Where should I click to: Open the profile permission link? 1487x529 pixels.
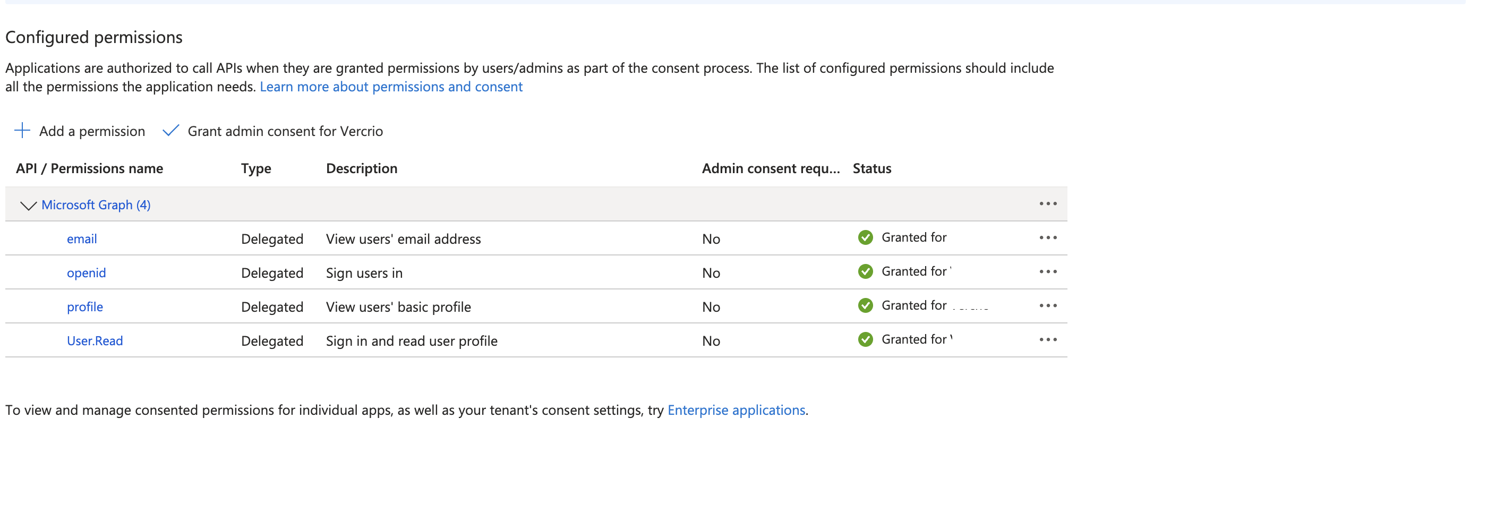click(x=85, y=307)
